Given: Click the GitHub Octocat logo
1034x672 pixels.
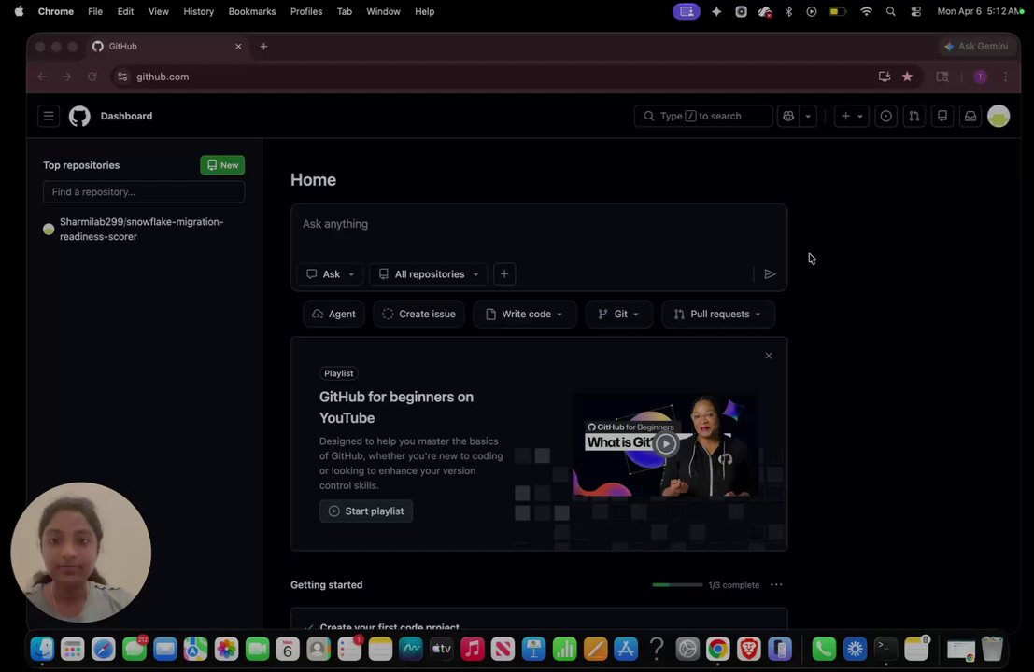Looking at the screenshot, I should point(79,116).
